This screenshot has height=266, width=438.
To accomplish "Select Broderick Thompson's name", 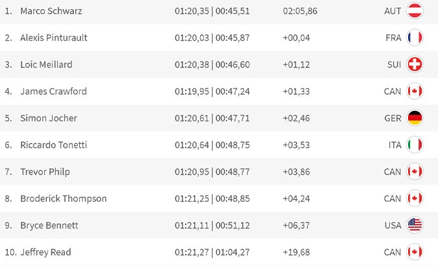I will [x=63, y=199].
